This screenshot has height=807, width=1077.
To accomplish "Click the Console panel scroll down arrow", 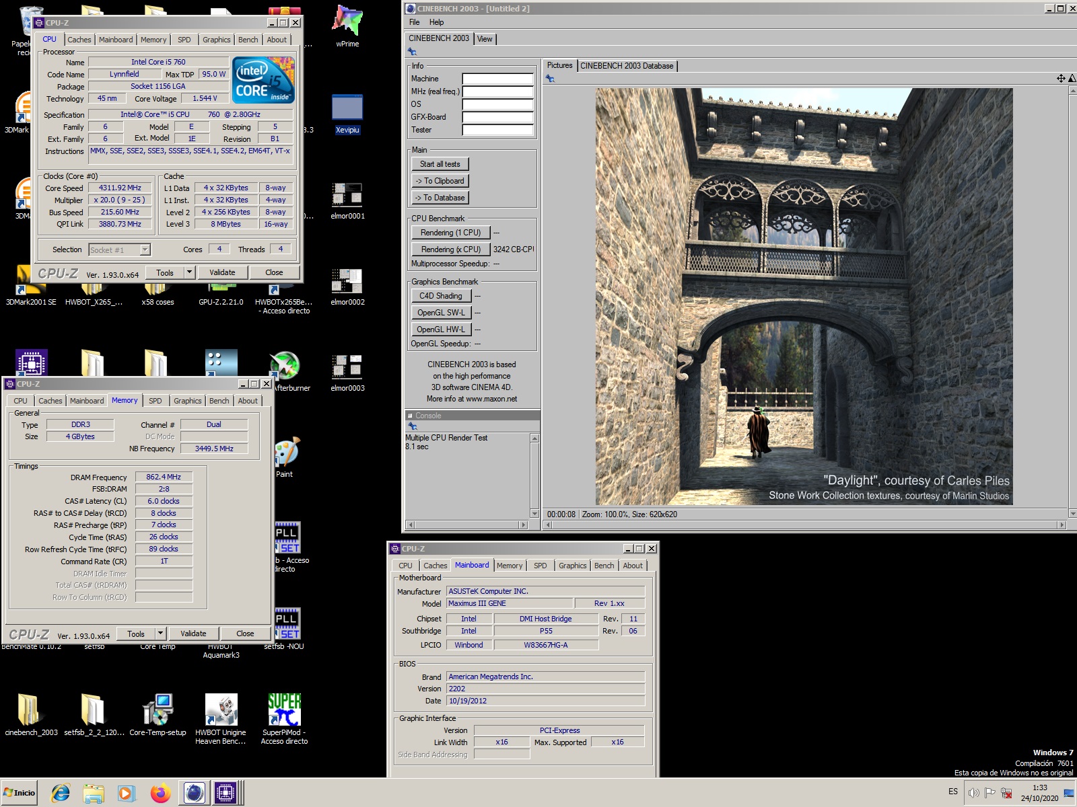I will tap(535, 514).
